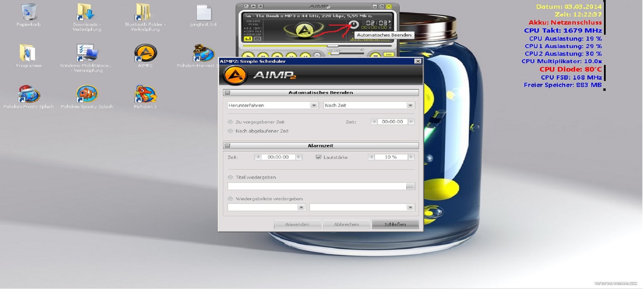Click the Freier Speicher: 883 MB readout
The height and width of the screenshot is (289, 643).
pos(563,85)
